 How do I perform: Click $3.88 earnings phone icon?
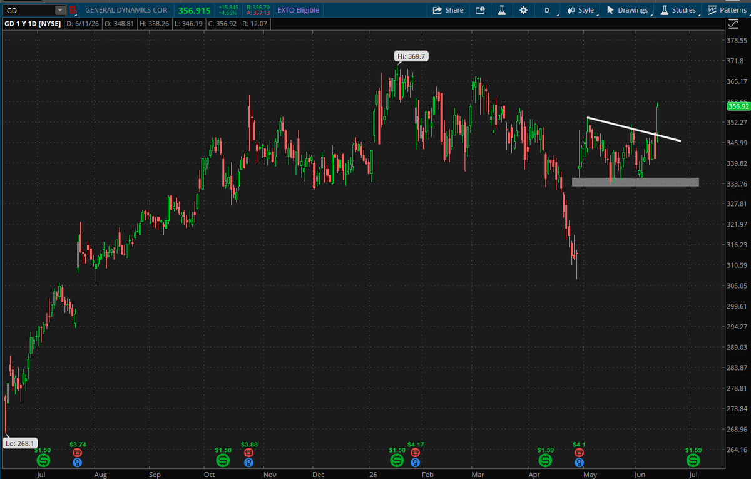coord(249,453)
